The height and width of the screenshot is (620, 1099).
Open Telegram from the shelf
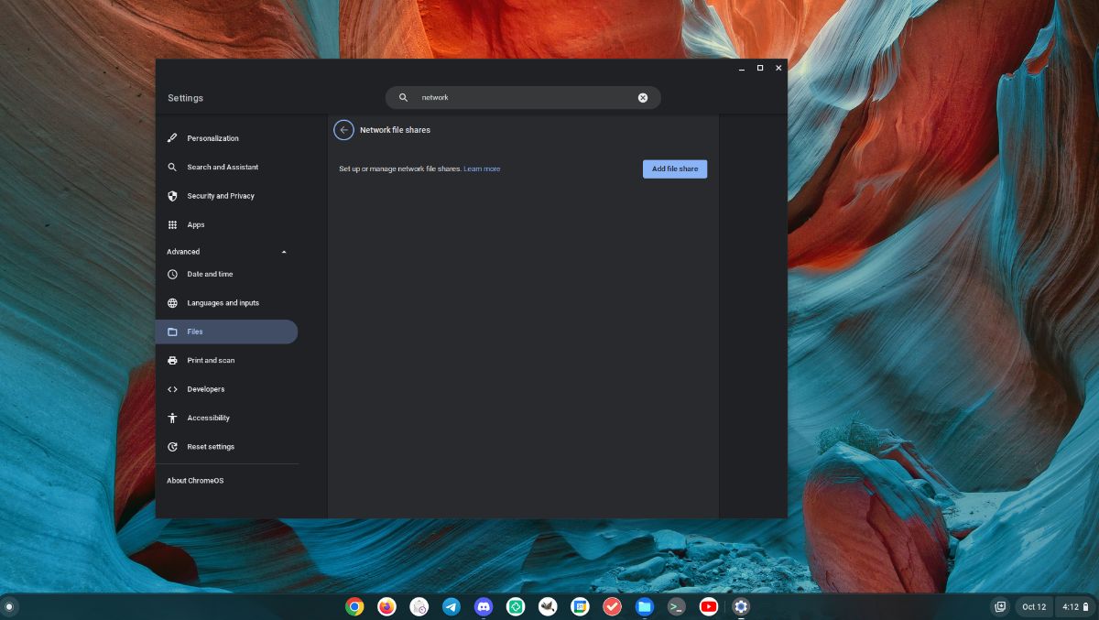click(451, 606)
